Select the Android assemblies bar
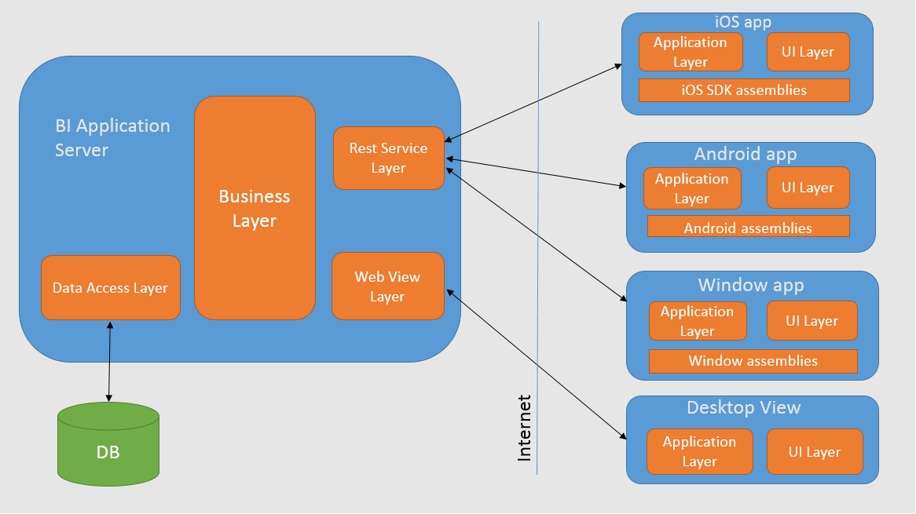The image size is (916, 514). [748, 228]
